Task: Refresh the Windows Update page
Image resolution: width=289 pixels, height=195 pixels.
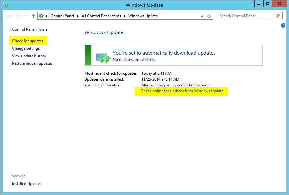Action: point(209,16)
